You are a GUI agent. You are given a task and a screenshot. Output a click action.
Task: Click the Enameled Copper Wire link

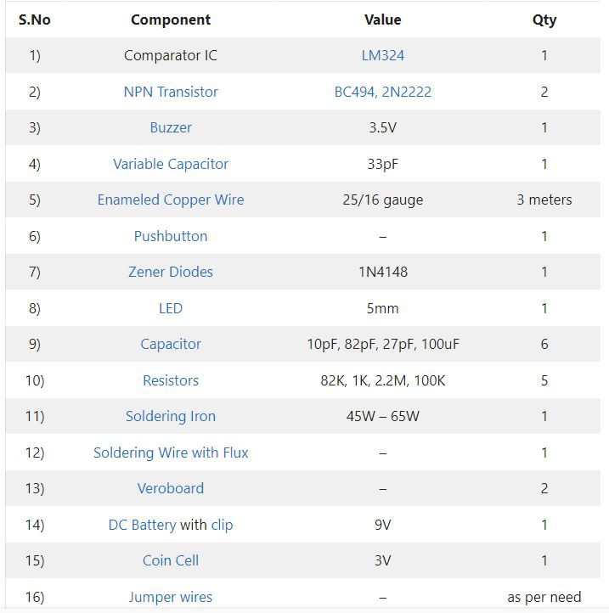[171, 200]
